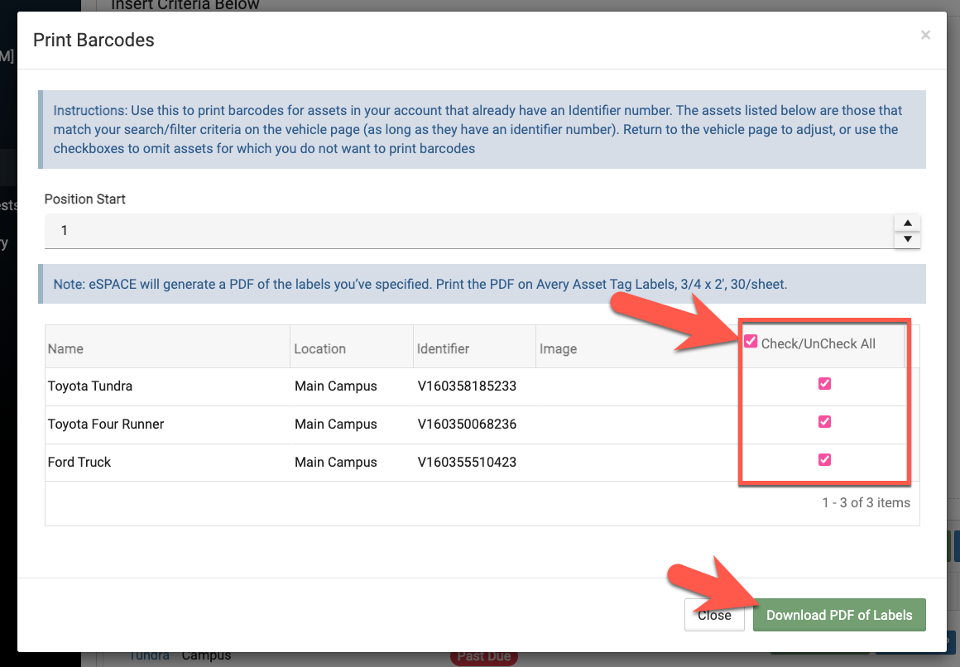
Task: Decrease Position Start with down arrow
Action: click(x=908, y=239)
